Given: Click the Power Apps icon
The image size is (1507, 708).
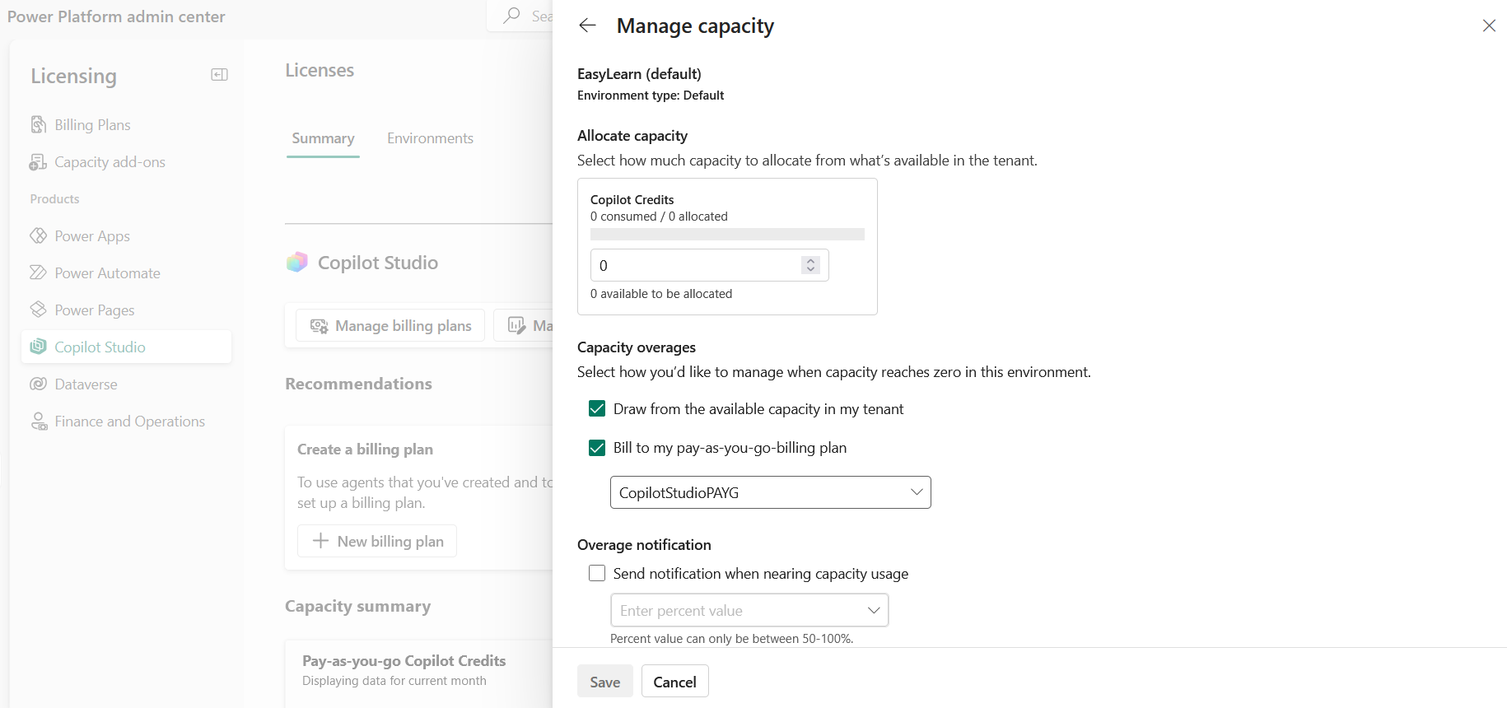Looking at the screenshot, I should 38,235.
